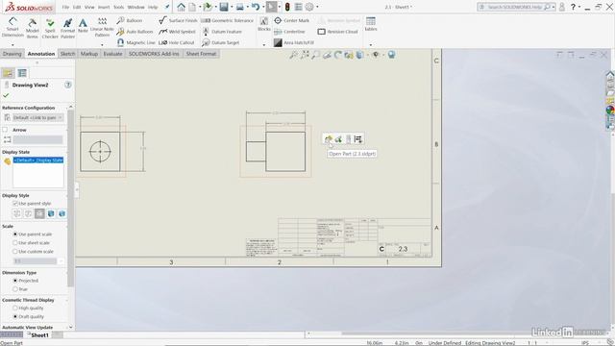Undo the last action
Image resolution: width=615 pixels, height=346 pixels.
tap(256, 7)
